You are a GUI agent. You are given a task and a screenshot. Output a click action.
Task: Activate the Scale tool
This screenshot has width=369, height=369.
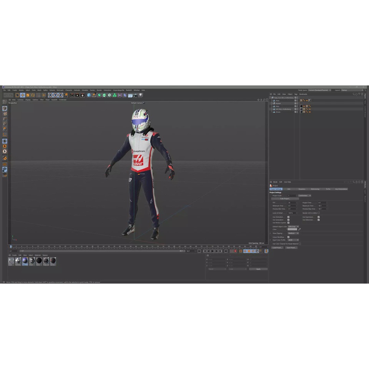[27, 95]
